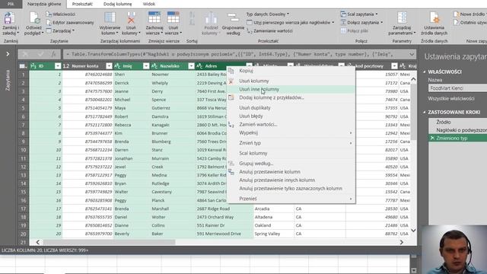This screenshot has height=274, width=487.
Task: Select the Narzędzia główne tab
Action: pyautogui.click(x=44, y=4)
